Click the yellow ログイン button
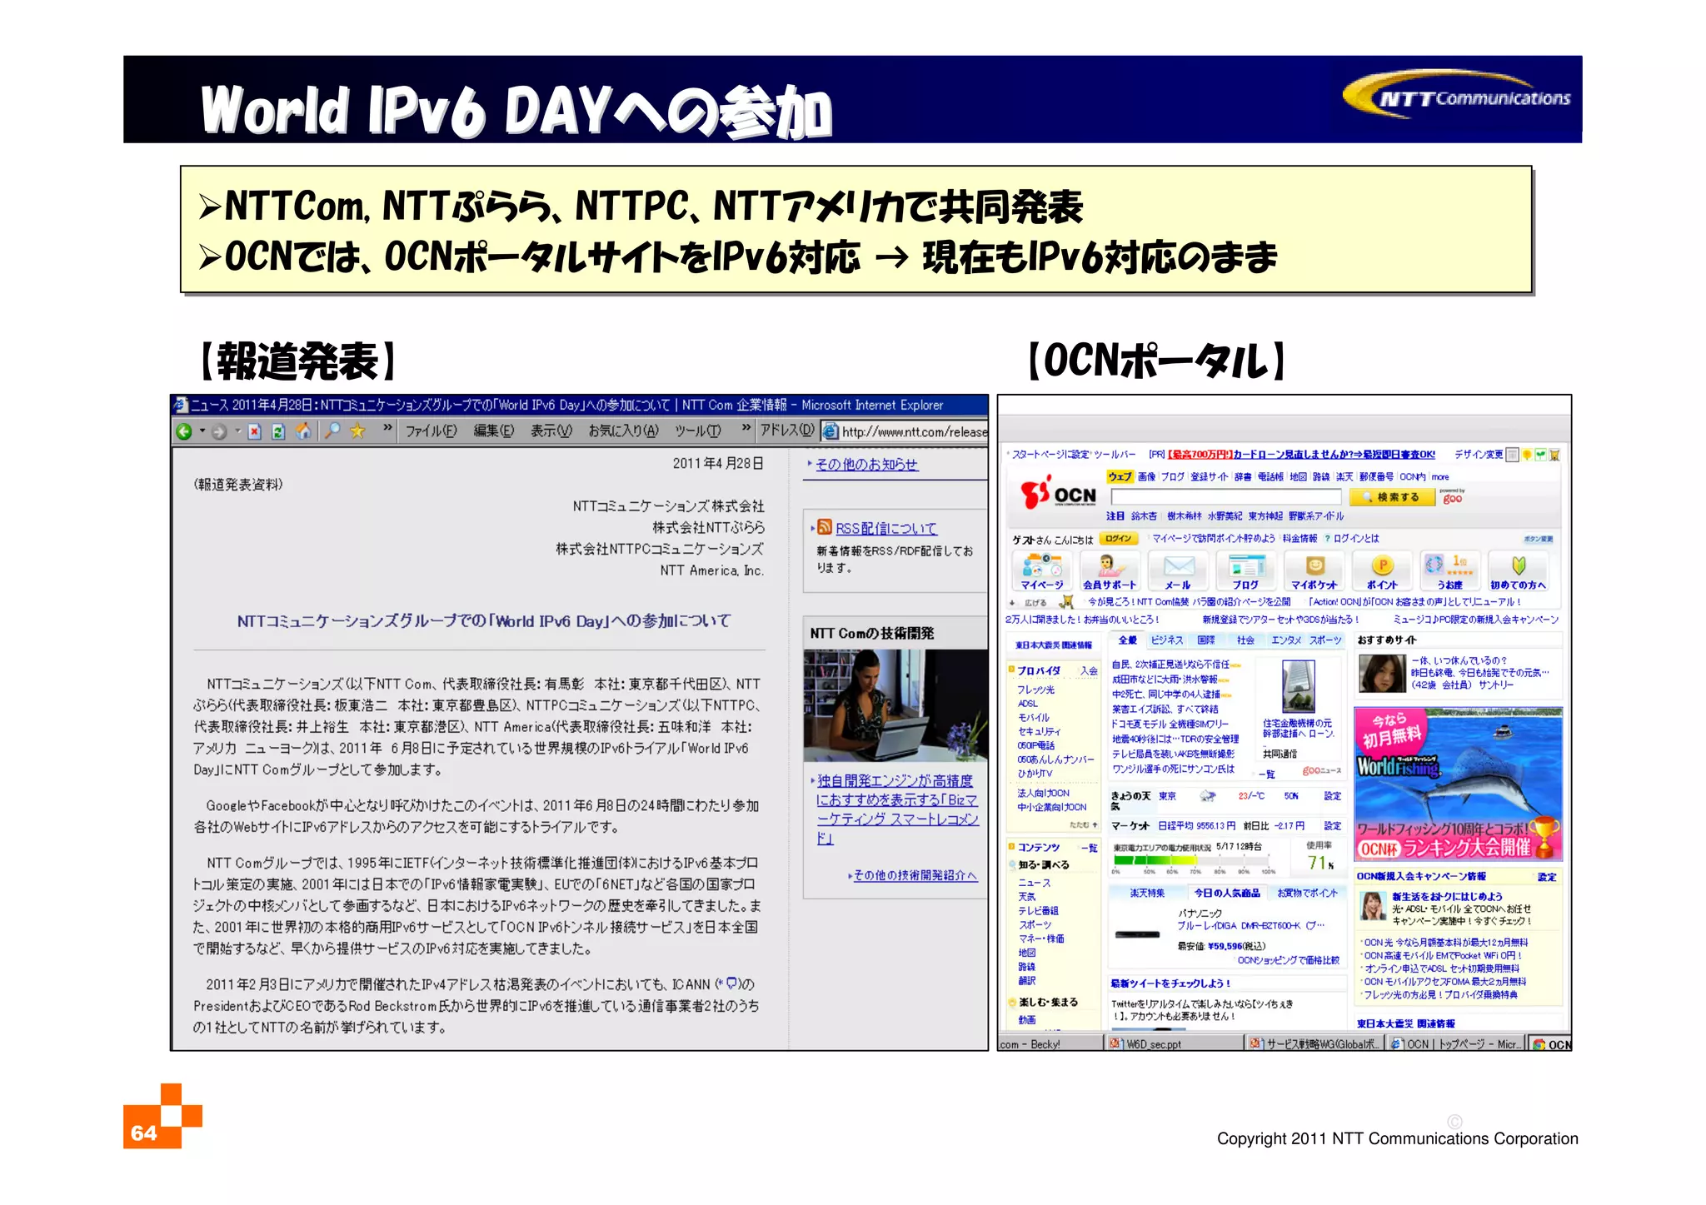Viewport: 1706px width, 1205px height. tap(1119, 539)
